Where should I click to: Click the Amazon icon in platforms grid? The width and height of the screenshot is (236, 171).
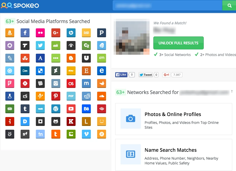tap(10, 33)
